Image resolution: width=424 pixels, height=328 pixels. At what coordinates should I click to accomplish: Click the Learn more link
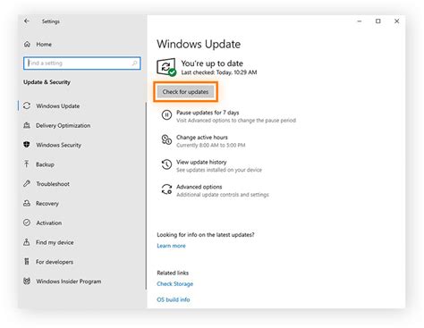171,246
